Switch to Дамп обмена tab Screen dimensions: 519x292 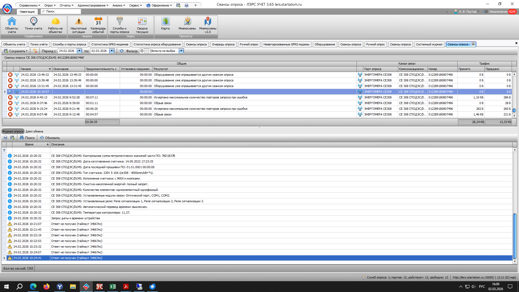[x=34, y=131]
